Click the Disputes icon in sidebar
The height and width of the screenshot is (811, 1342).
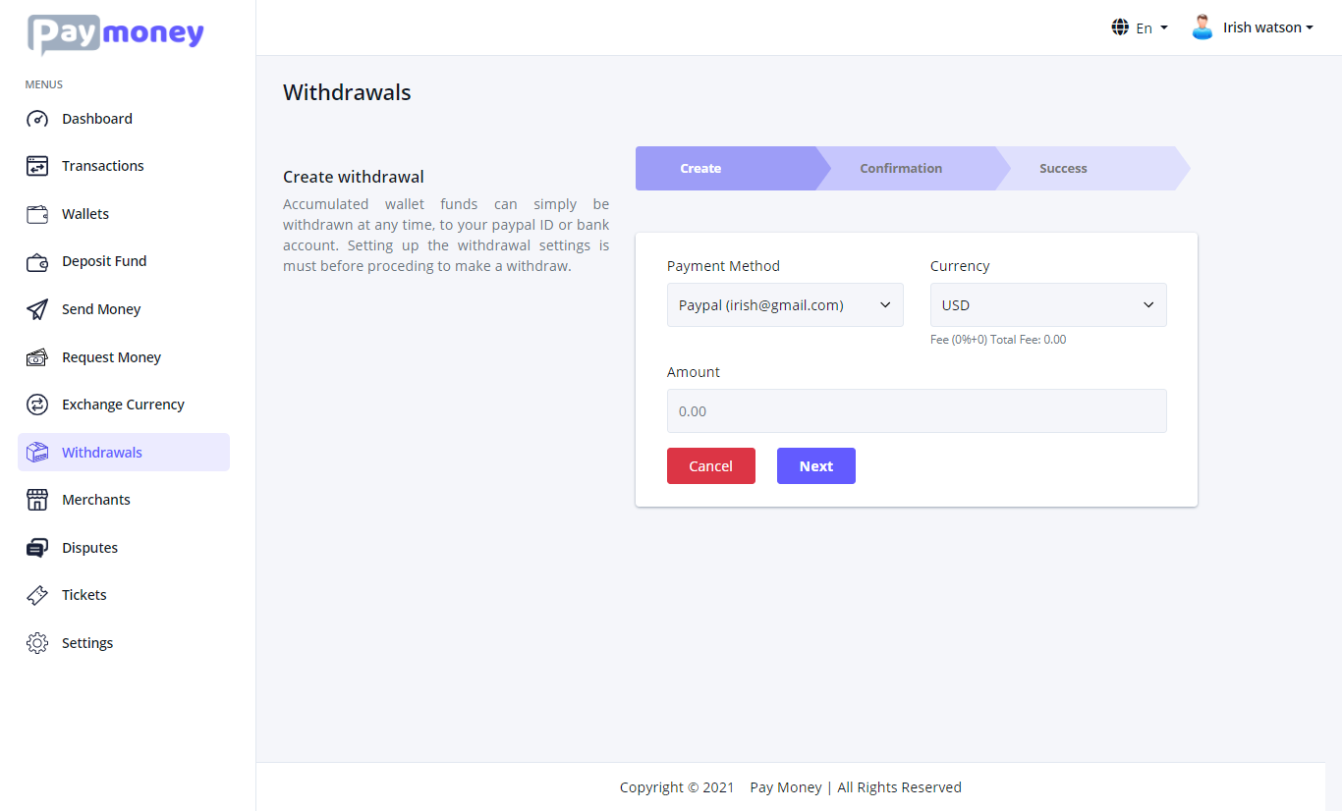pos(36,547)
